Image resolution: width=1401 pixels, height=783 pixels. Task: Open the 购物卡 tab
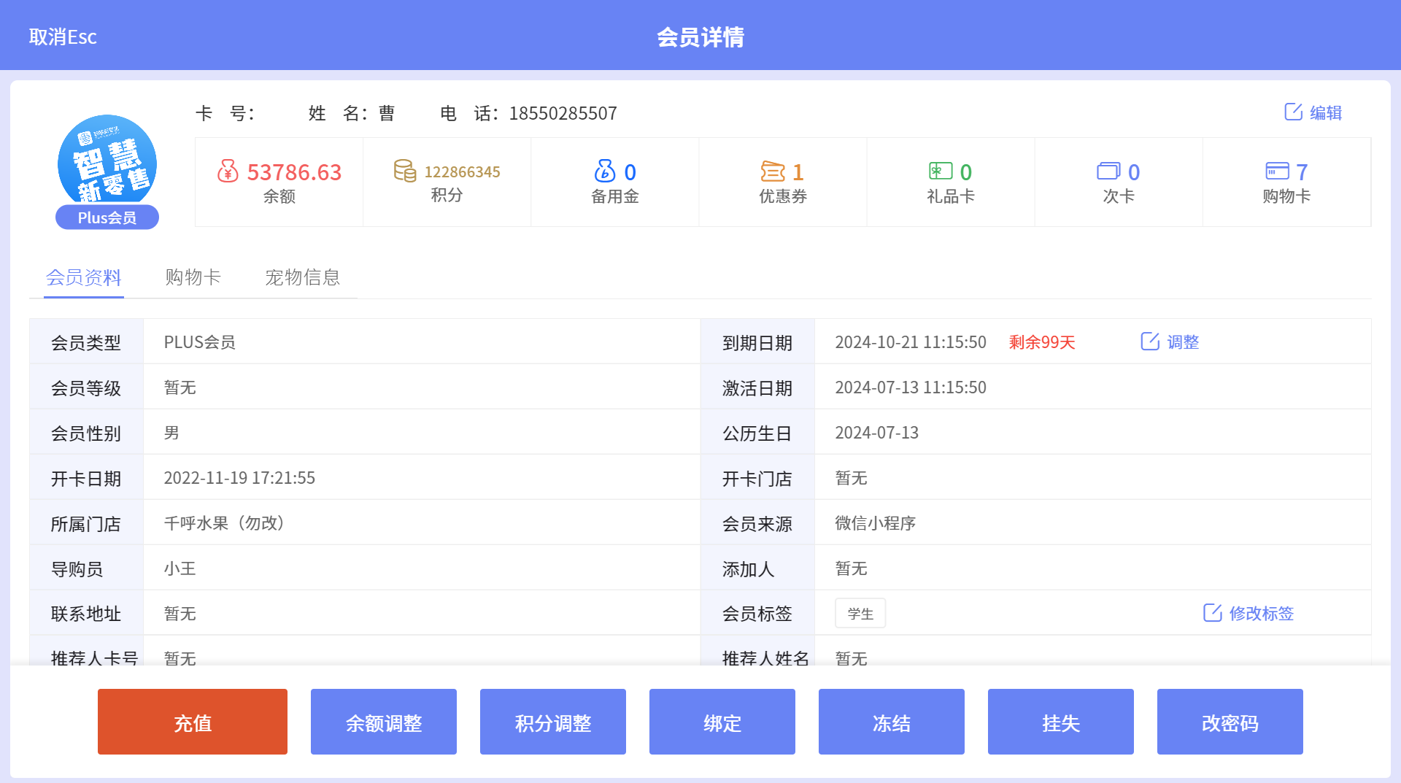click(x=193, y=277)
